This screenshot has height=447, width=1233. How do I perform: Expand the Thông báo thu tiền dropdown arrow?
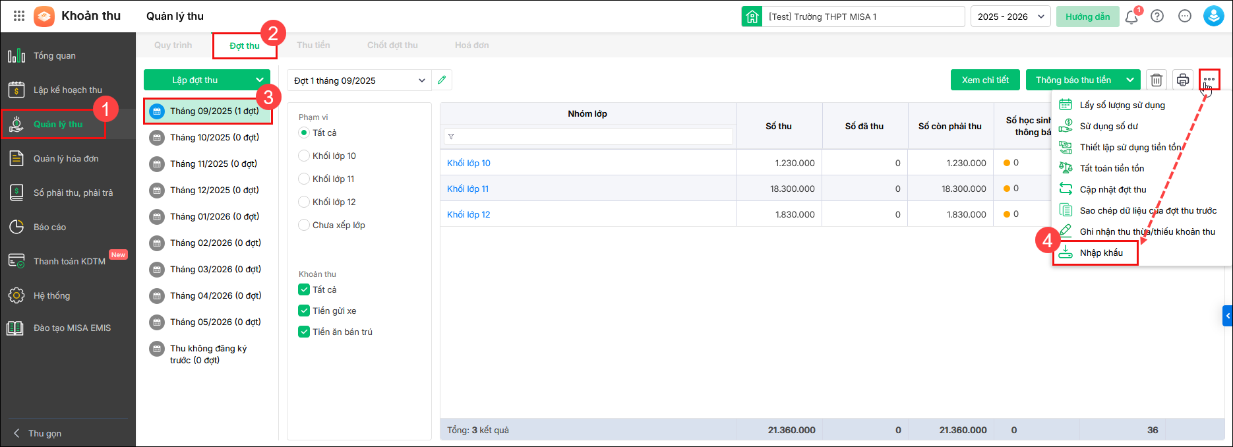[1129, 80]
